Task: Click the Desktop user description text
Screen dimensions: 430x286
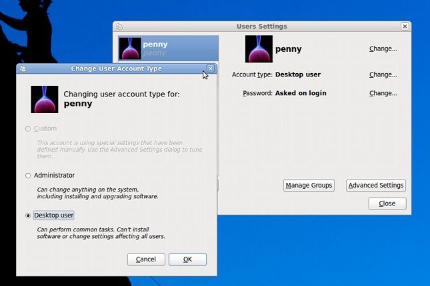Action: coord(101,233)
